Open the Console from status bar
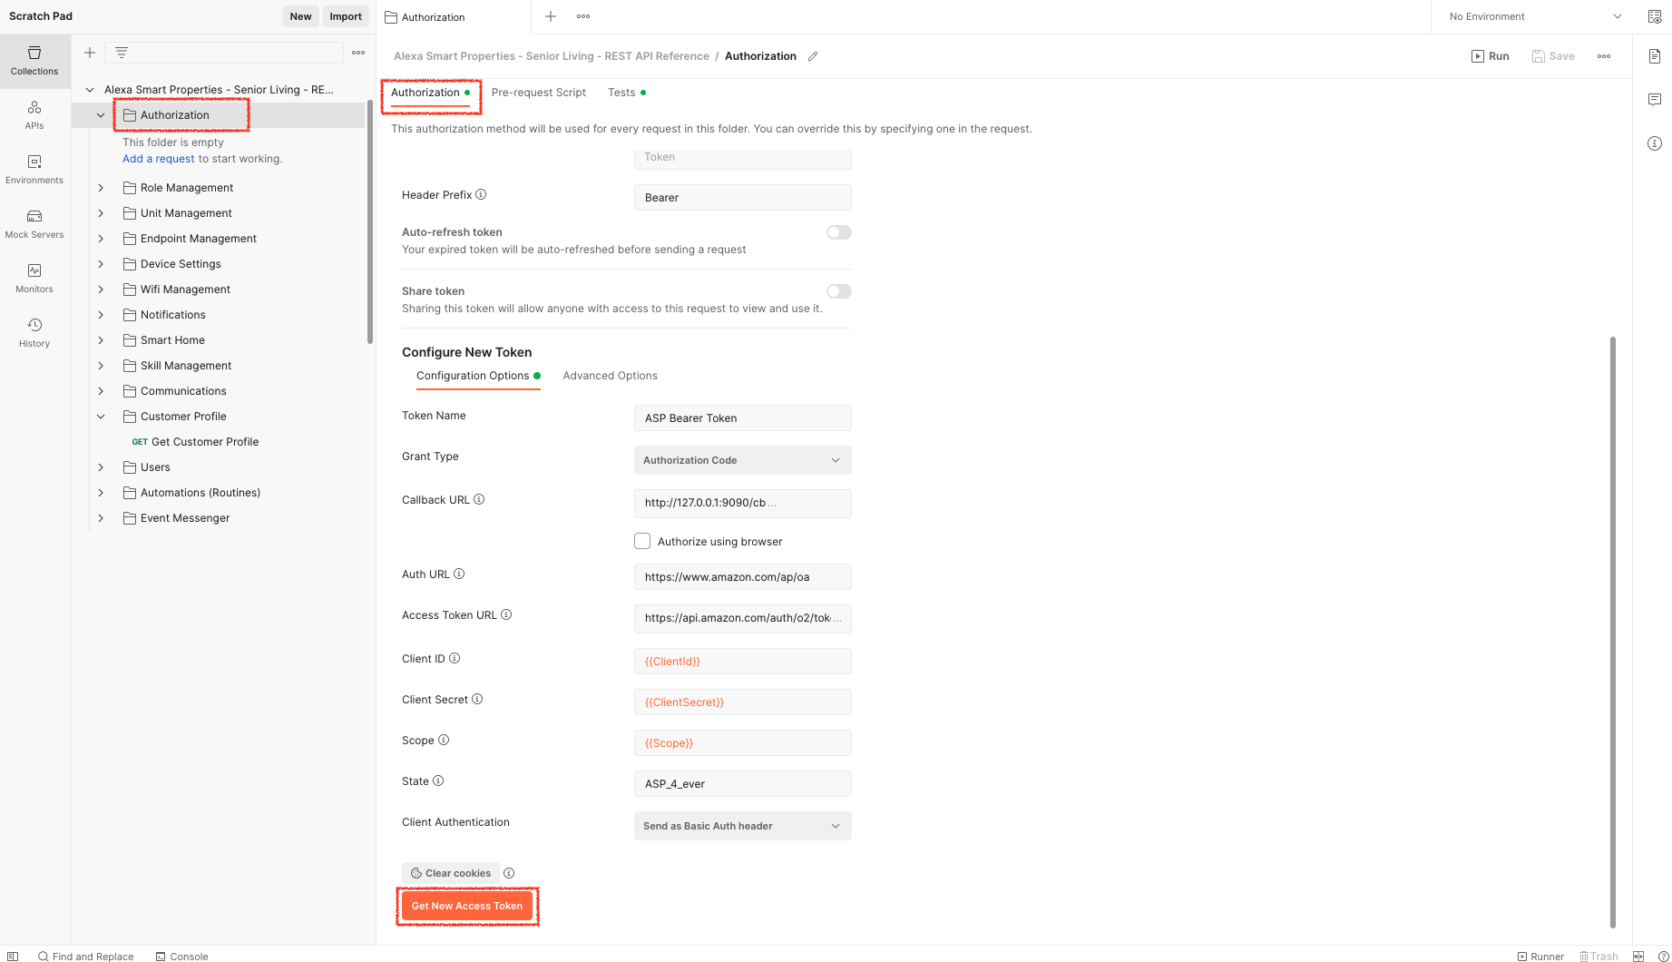1672x962 pixels. [x=182, y=957]
